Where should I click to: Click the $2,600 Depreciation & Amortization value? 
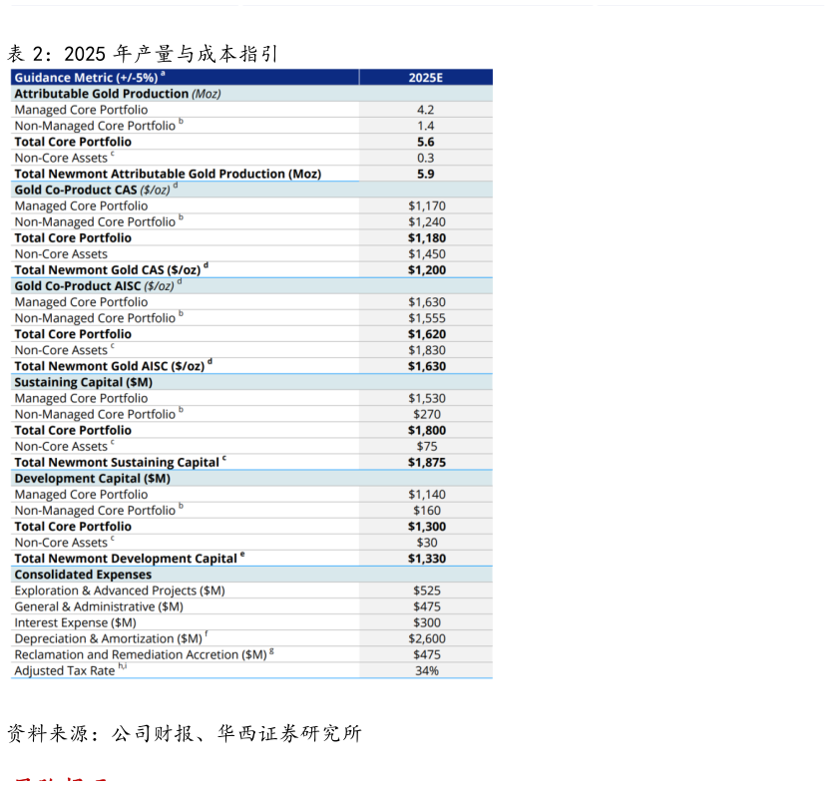click(426, 638)
